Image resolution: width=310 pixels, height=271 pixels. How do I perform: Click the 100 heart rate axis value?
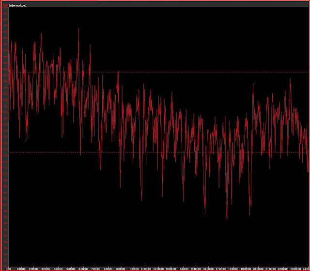pyautogui.click(x=5, y=205)
